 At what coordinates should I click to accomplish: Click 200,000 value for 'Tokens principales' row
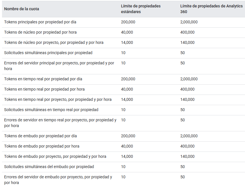(128, 22)
